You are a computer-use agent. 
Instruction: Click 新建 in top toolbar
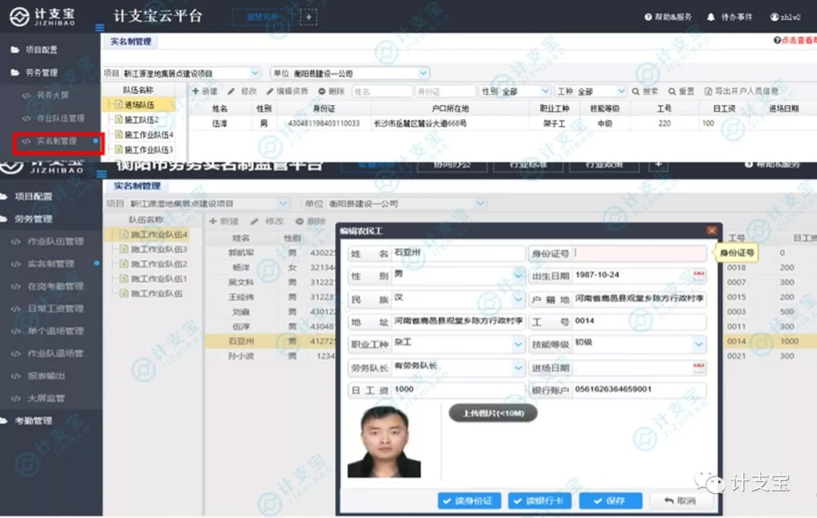pyautogui.click(x=205, y=91)
